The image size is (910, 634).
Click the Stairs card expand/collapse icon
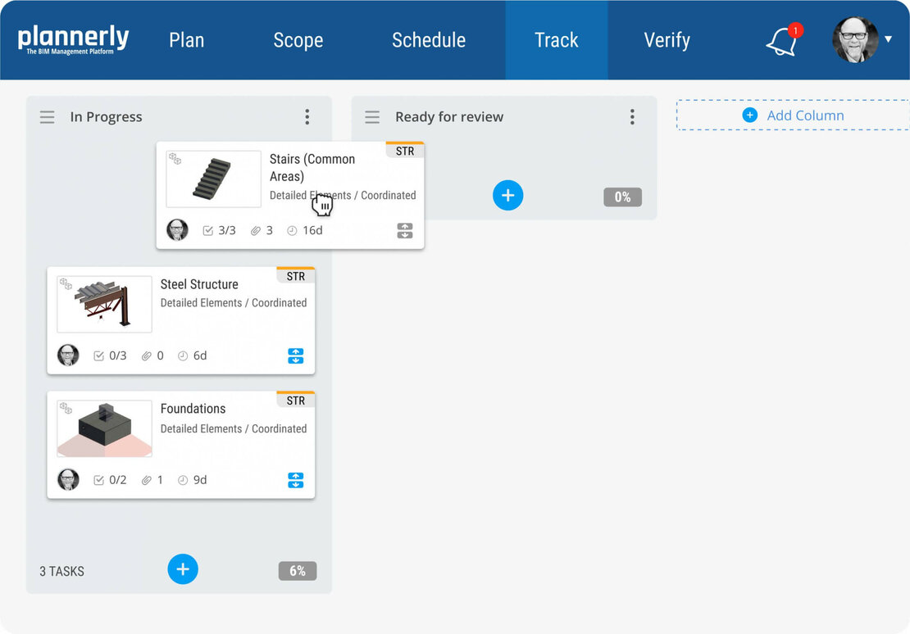click(405, 231)
